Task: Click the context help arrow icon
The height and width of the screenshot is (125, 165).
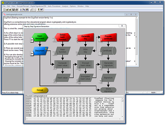Action: coord(42,10)
